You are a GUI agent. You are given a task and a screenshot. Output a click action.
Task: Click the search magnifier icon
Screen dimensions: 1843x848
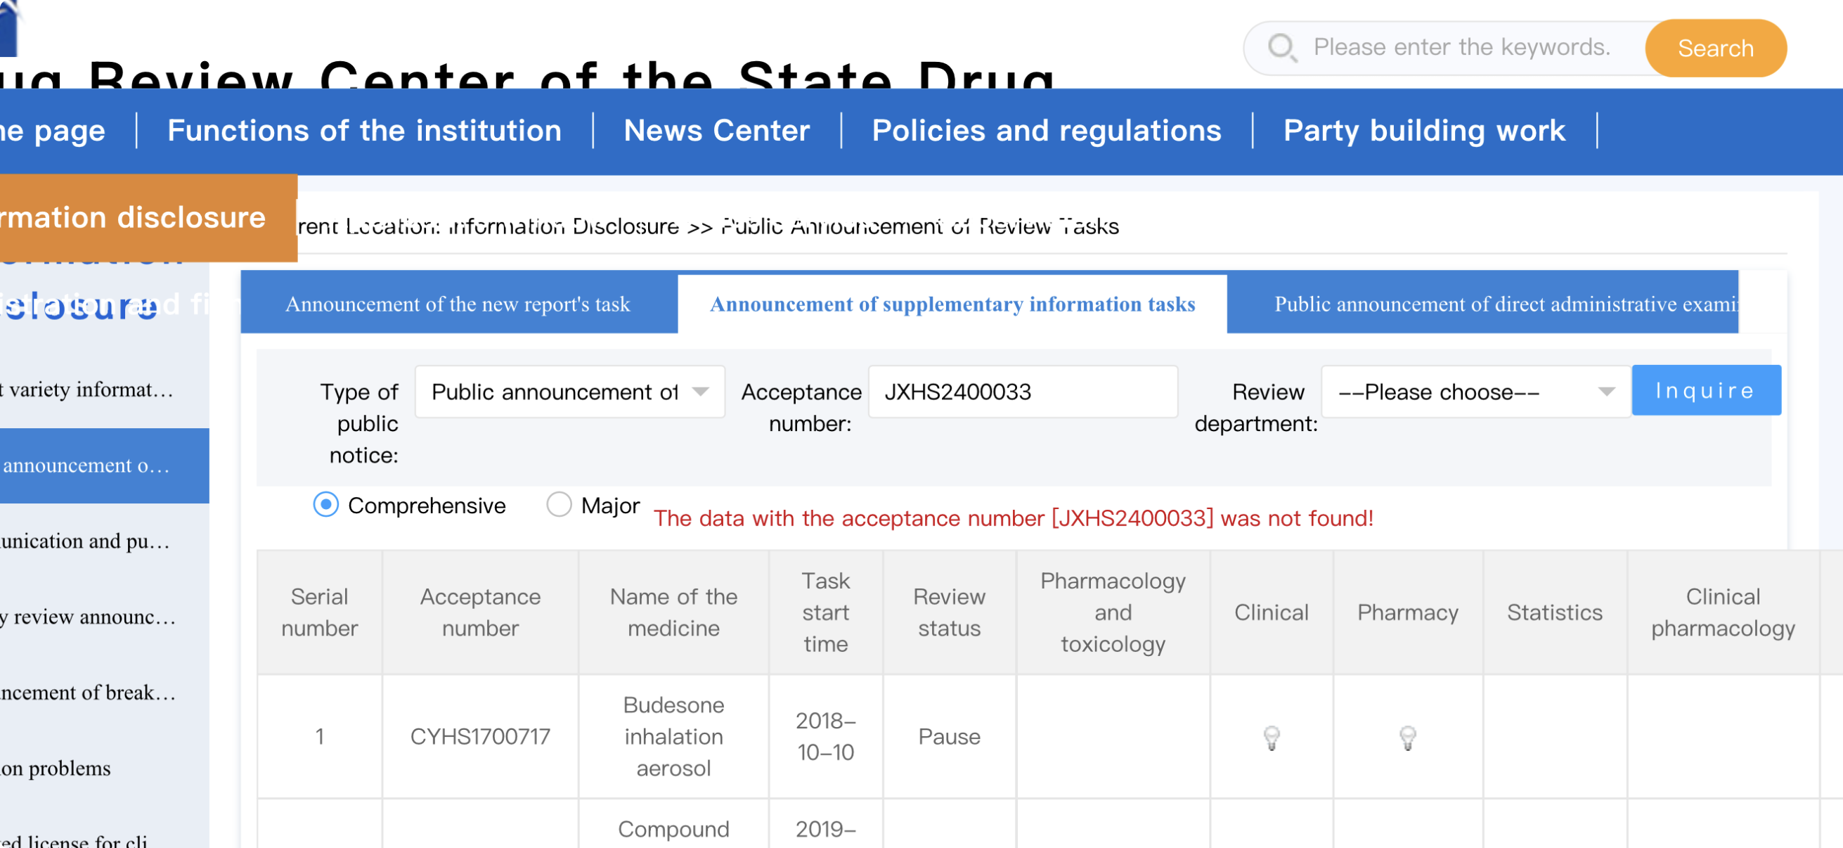[x=1281, y=48]
